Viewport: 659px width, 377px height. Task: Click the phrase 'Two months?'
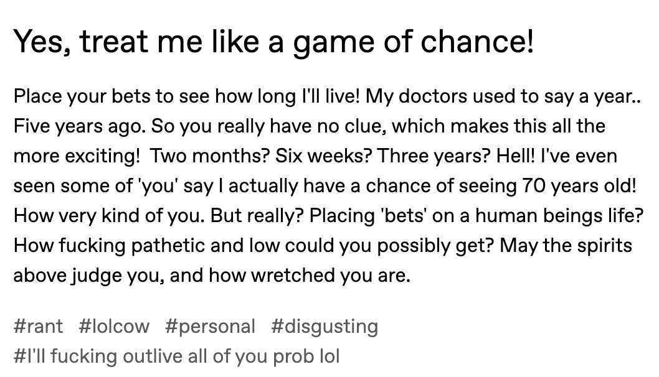(210, 156)
